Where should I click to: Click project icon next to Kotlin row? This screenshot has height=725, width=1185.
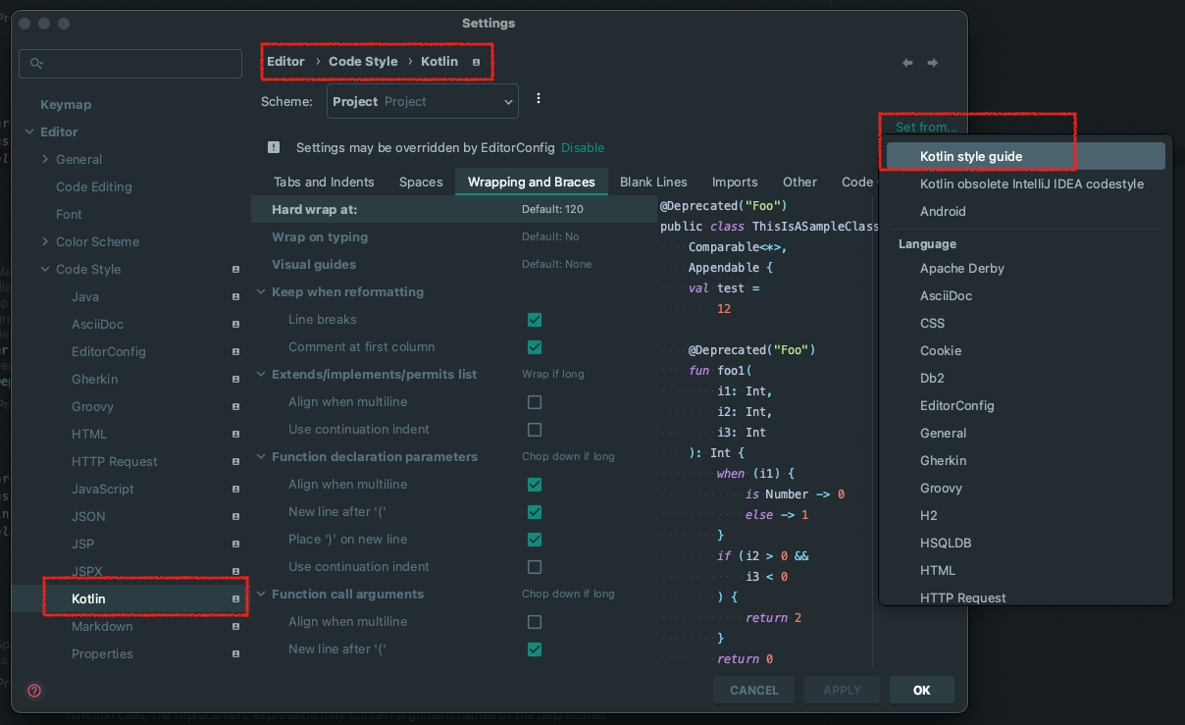(x=235, y=598)
